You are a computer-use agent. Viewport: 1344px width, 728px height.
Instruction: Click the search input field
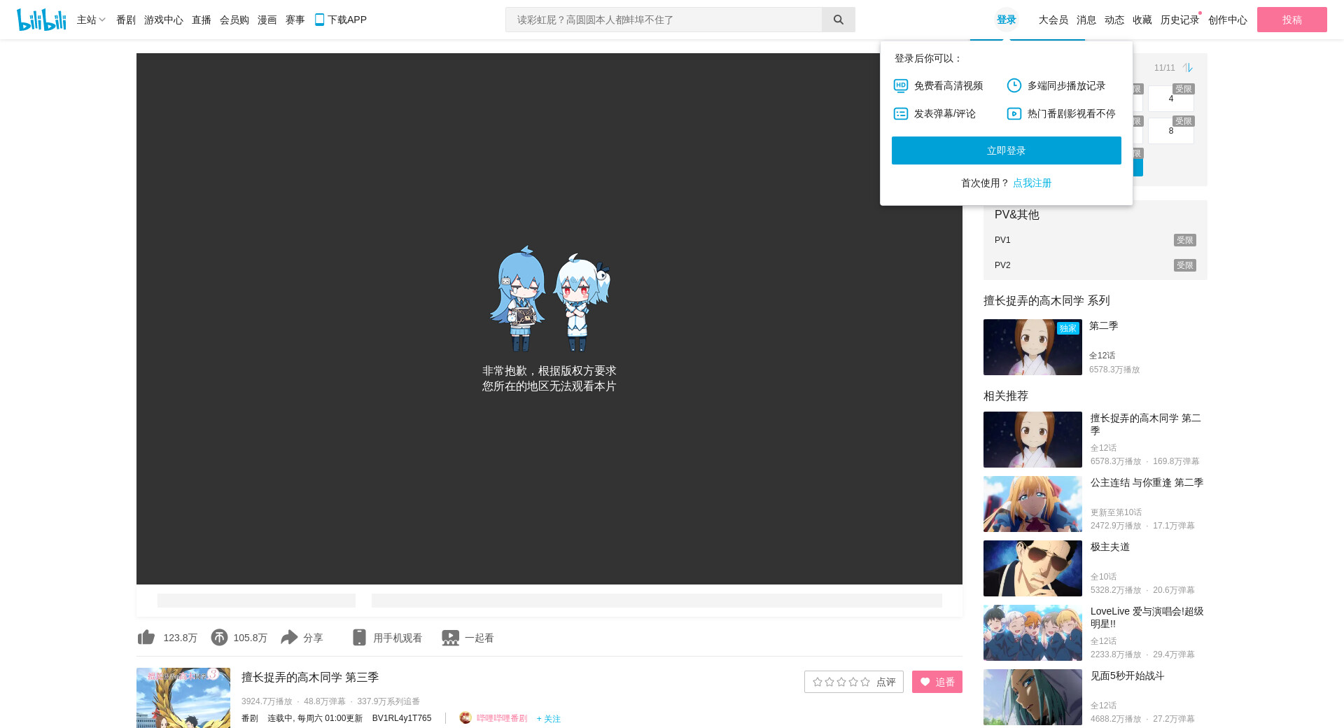tap(664, 20)
